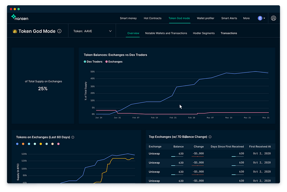Open the network selector dropdown arrow
Screen dimensions: 287x192
pyautogui.click(x=264, y=18)
